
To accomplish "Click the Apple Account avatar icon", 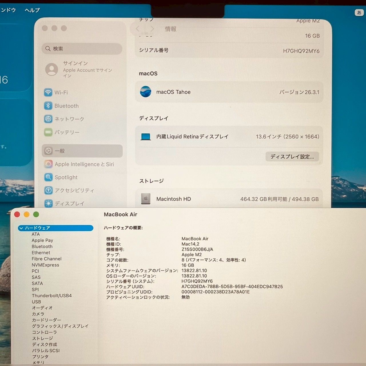I will point(52,69).
